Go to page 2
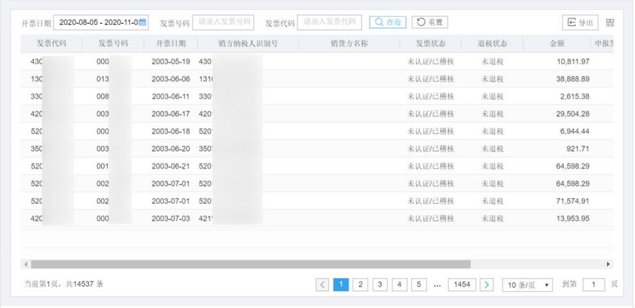635x308 pixels. pos(360,285)
